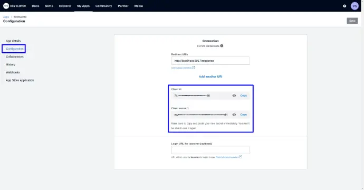Open the My Apps nav tab
The width and height of the screenshot is (364, 190).
pyautogui.click(x=83, y=6)
